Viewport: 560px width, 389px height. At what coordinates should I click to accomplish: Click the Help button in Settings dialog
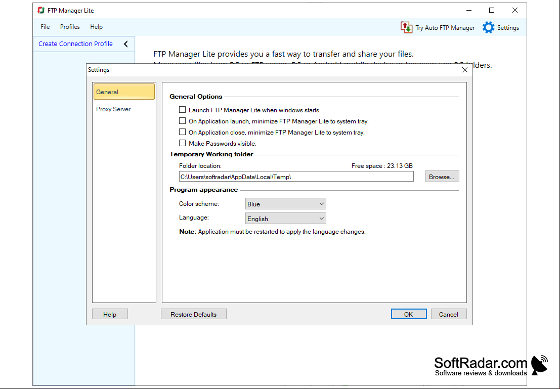110,314
